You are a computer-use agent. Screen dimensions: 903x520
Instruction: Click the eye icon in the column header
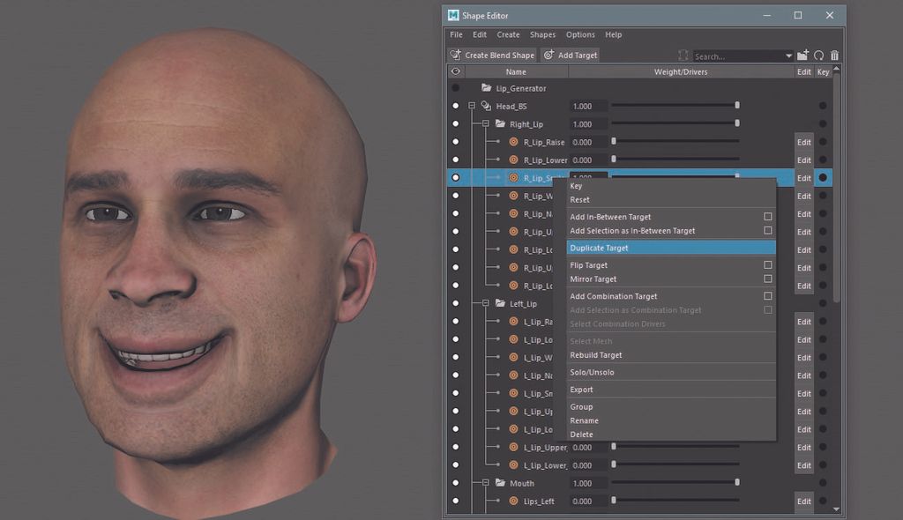pos(455,71)
